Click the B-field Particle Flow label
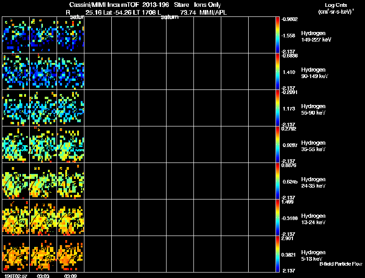 (340, 264)
